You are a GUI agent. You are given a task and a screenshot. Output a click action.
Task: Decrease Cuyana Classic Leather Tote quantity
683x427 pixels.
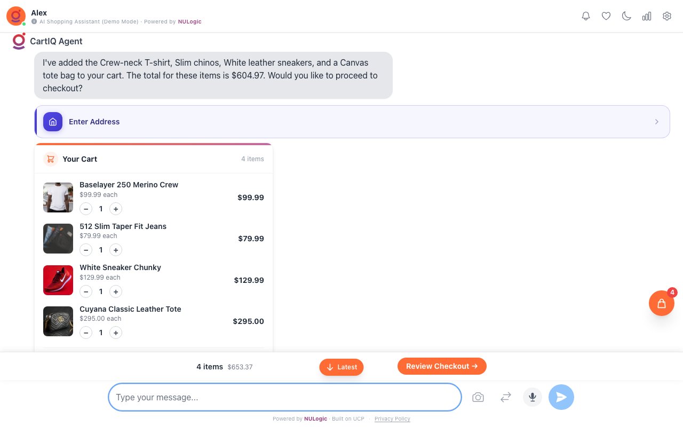(86, 333)
